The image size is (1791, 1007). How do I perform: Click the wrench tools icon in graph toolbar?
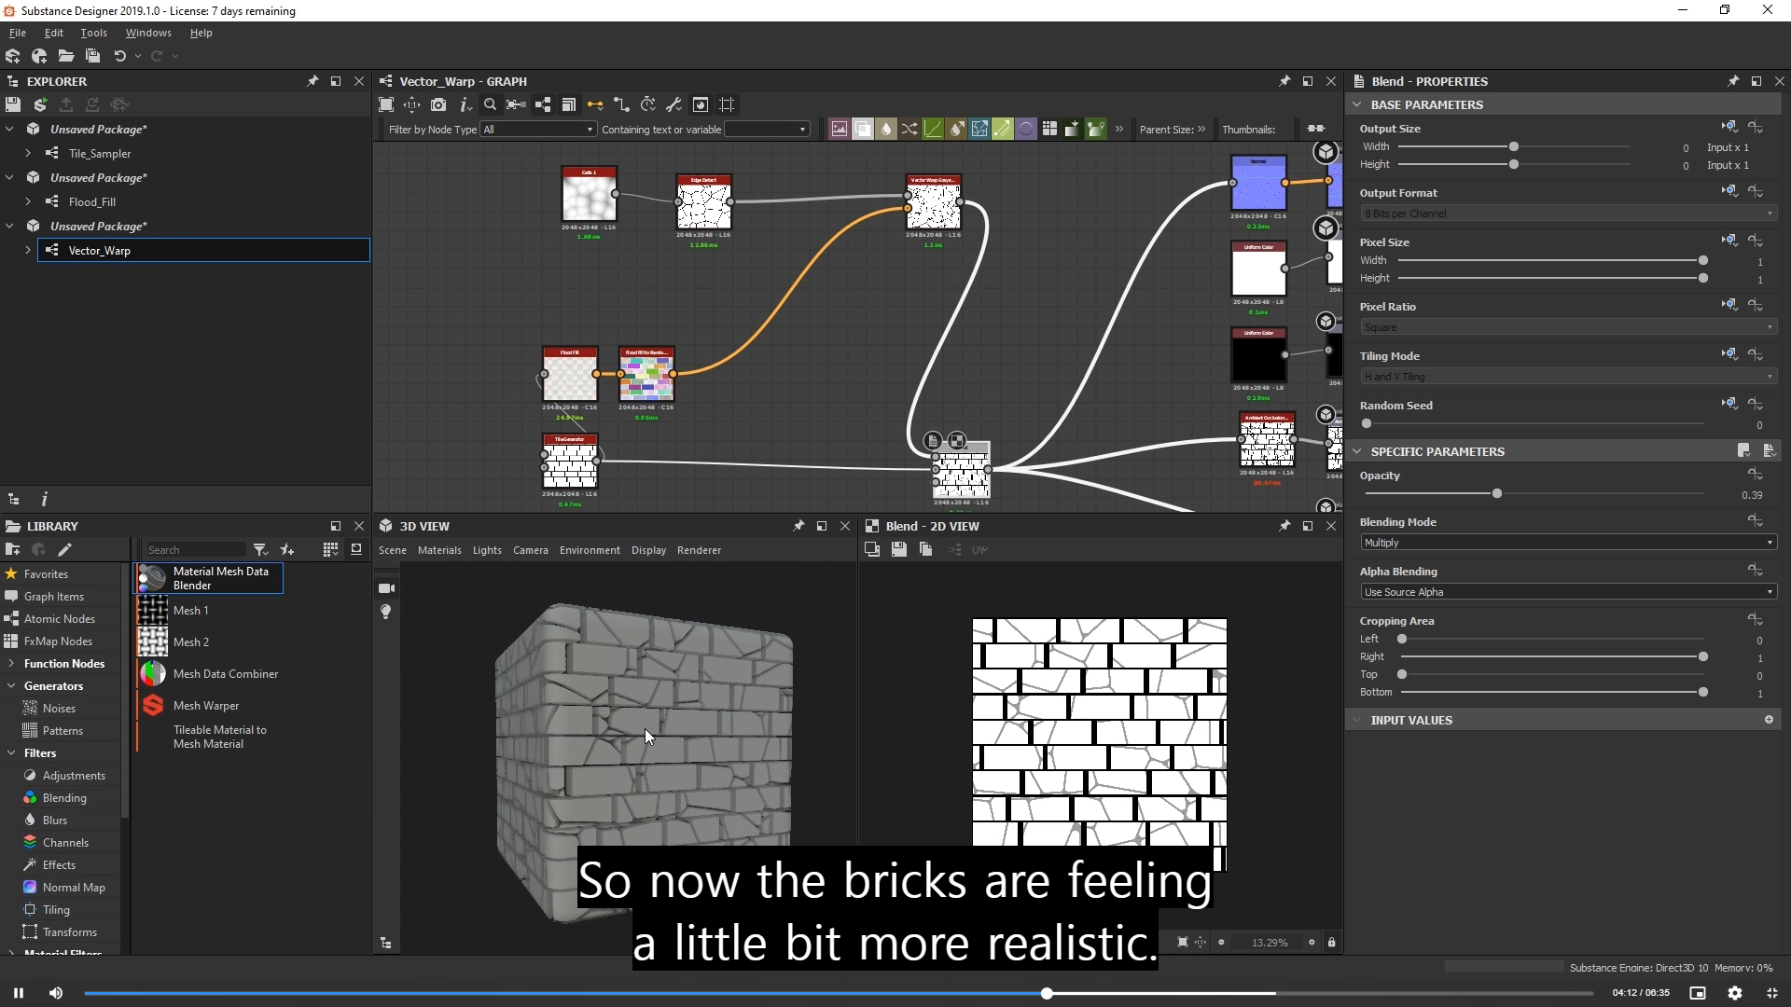point(673,104)
